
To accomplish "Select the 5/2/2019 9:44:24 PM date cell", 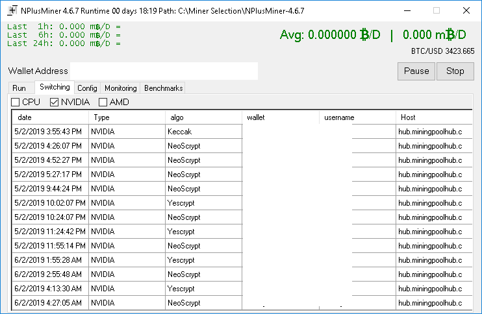I will 51,189.
